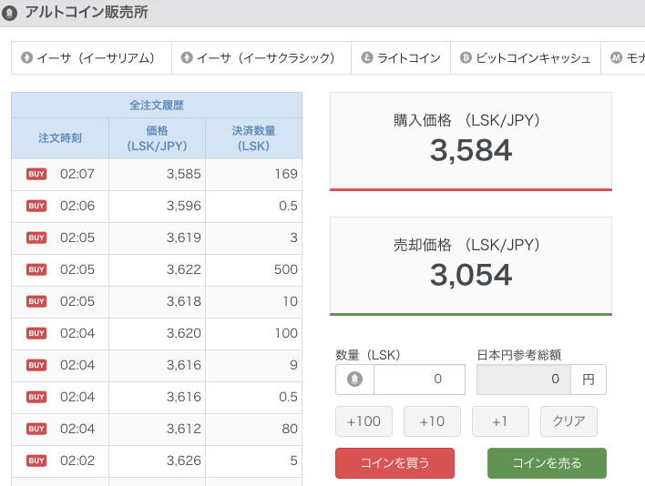Click the Ethereum coin icon in the tab bar
645x486 pixels.
coord(26,57)
